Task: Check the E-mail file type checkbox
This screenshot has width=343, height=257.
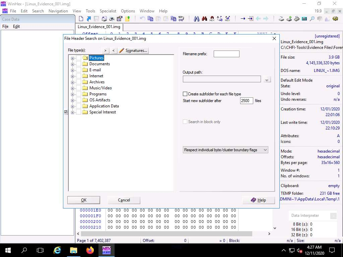Action: click(x=79, y=70)
